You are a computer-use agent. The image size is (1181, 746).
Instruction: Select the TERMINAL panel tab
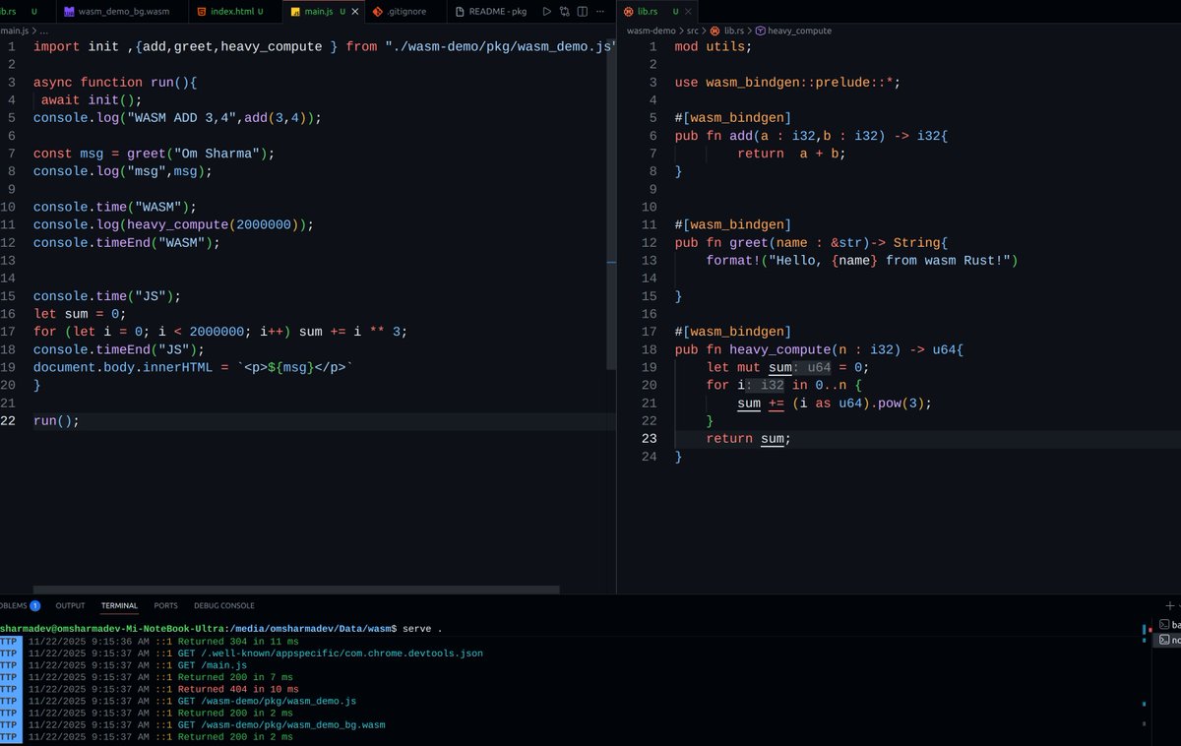pos(119,605)
